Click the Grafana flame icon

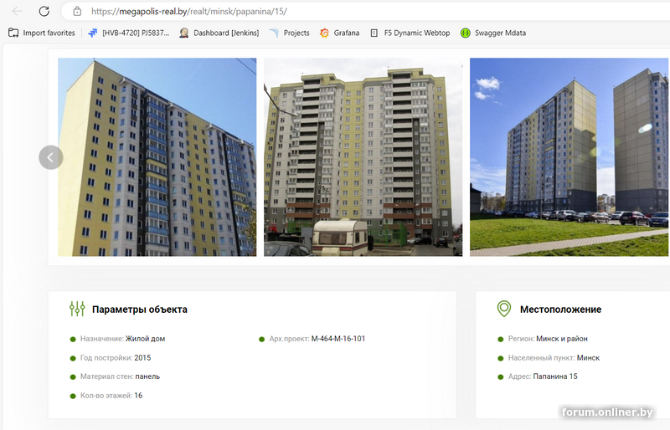tap(324, 33)
